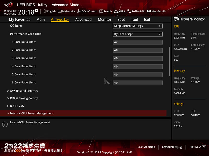The height and width of the screenshot is (156, 209).
Task: Click the settings list vertical scrollbar
Action: 169,61
